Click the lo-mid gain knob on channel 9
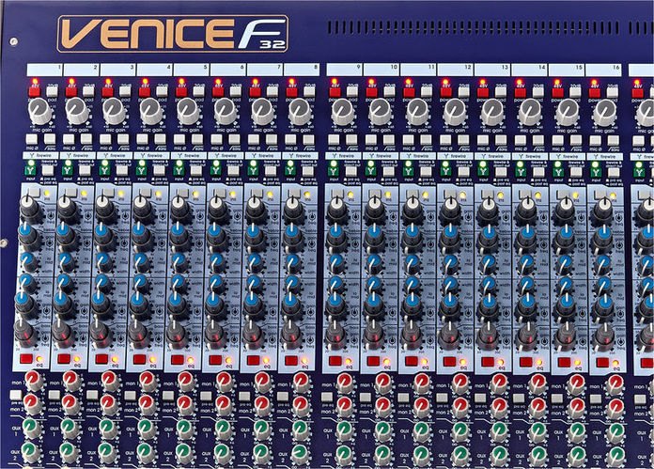The width and height of the screenshot is (654, 469). pos(336,305)
